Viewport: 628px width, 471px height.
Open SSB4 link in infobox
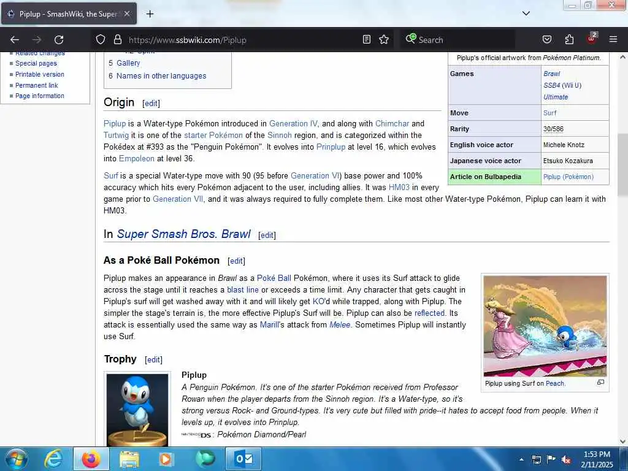click(551, 85)
